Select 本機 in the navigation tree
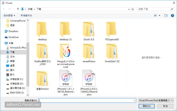The image size is (177, 111). (x=9, y=43)
